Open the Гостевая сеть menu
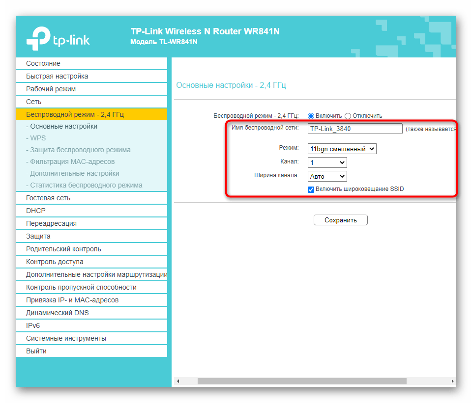The width and height of the screenshot is (472, 403). pyautogui.click(x=48, y=198)
